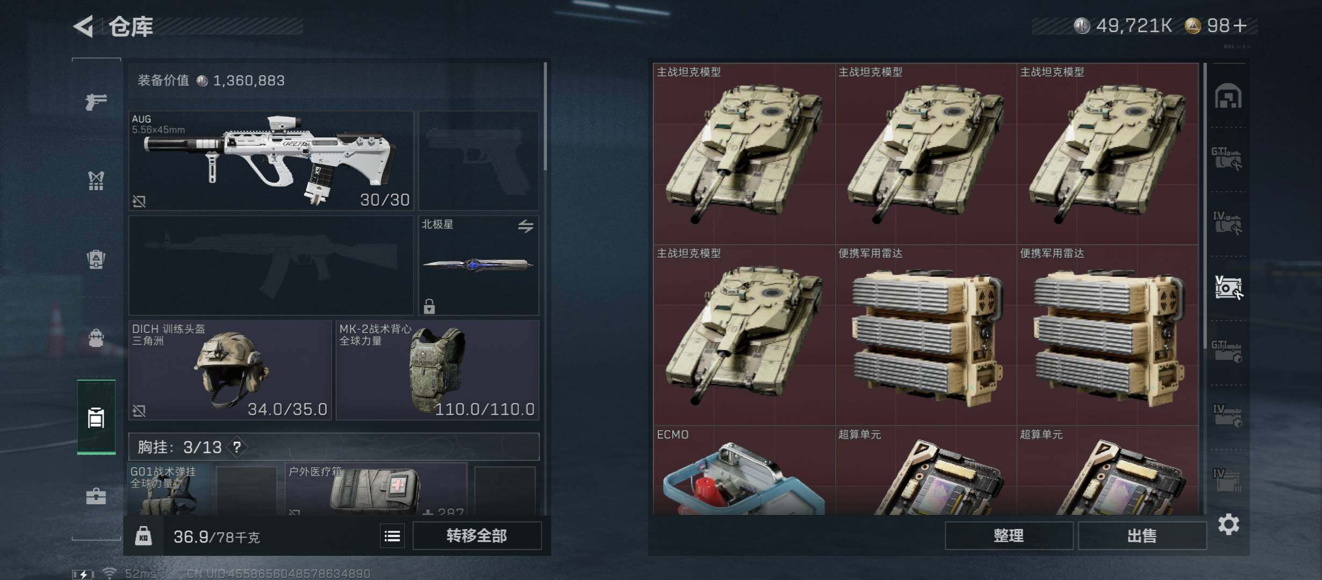Click the 整理 organize button
The width and height of the screenshot is (1322, 580).
tap(1009, 535)
